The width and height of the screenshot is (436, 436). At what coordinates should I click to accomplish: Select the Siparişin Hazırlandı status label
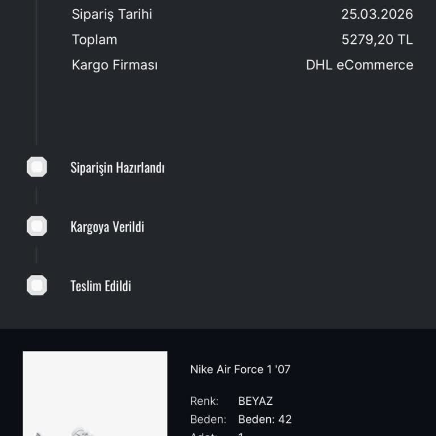click(x=118, y=167)
